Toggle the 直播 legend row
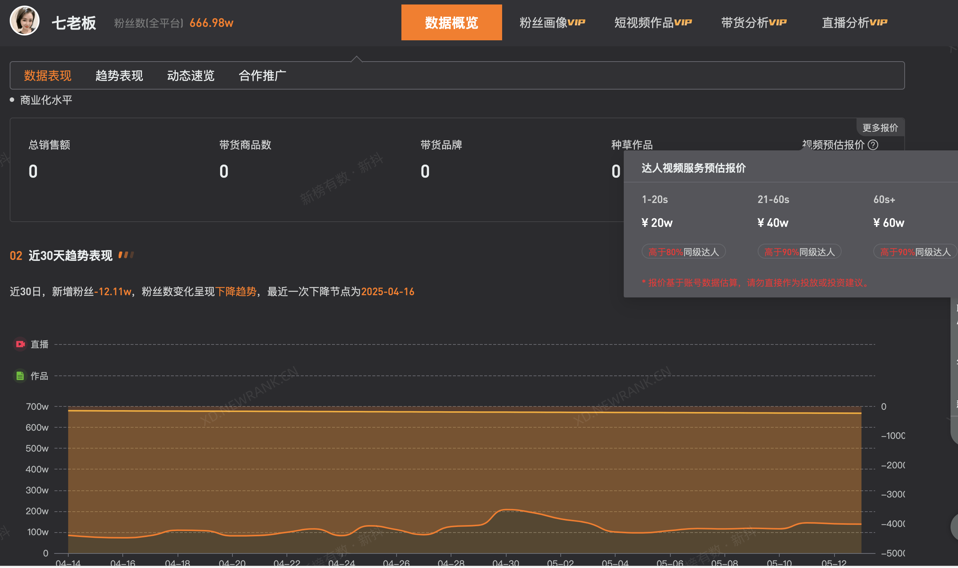958x568 pixels. [x=40, y=344]
